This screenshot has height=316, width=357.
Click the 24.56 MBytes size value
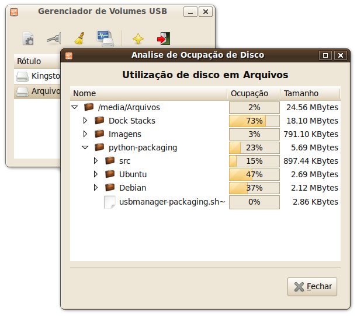click(312, 107)
